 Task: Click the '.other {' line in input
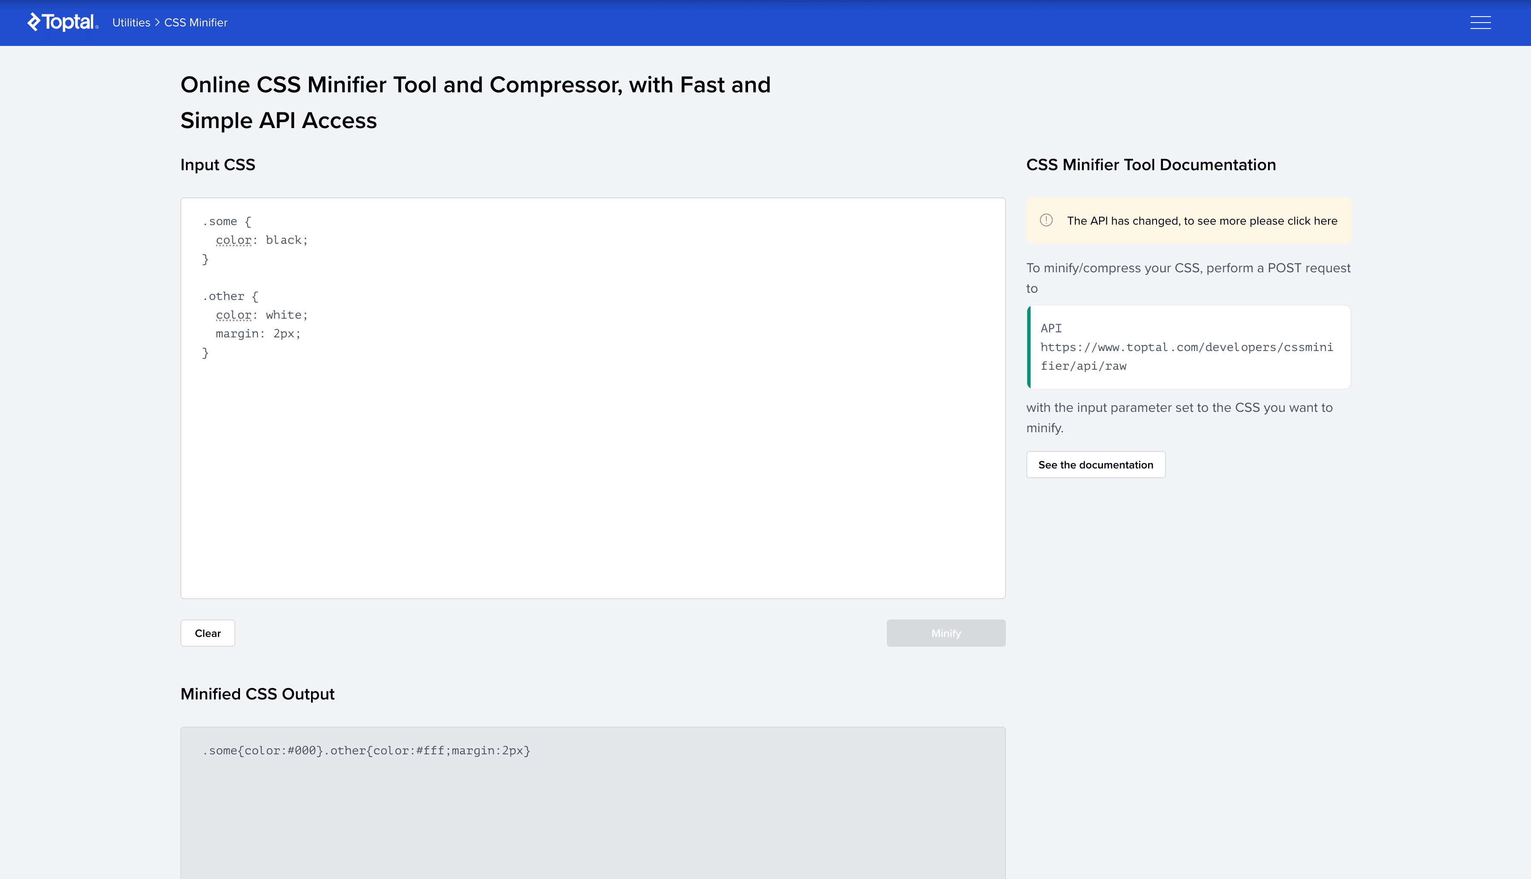pyautogui.click(x=231, y=296)
